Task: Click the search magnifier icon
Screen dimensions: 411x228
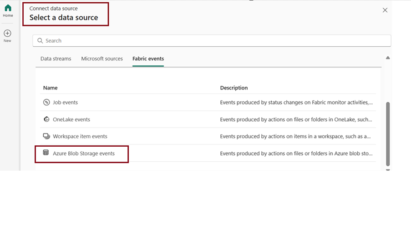Action: 40,40
